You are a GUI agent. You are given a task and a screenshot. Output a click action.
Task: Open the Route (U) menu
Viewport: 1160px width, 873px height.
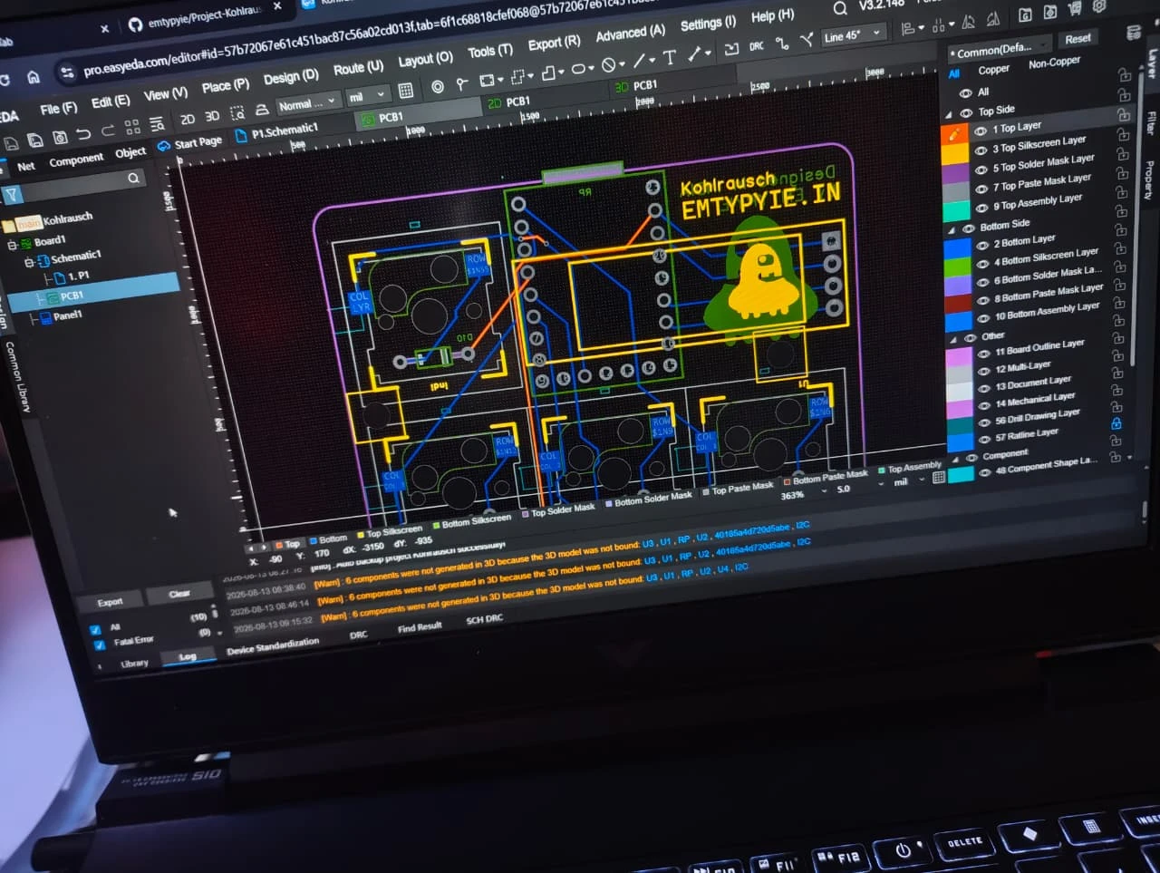click(x=358, y=68)
